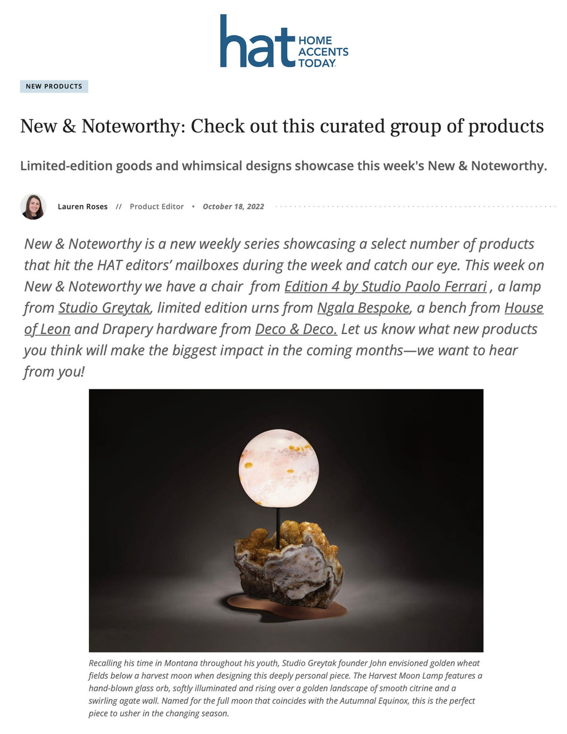This screenshot has height=734, width=567.
Task: Click the 'Home Accents Today' logo text
Action: click(322, 52)
